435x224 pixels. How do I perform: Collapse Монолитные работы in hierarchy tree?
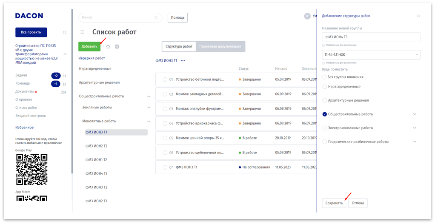[149, 121]
